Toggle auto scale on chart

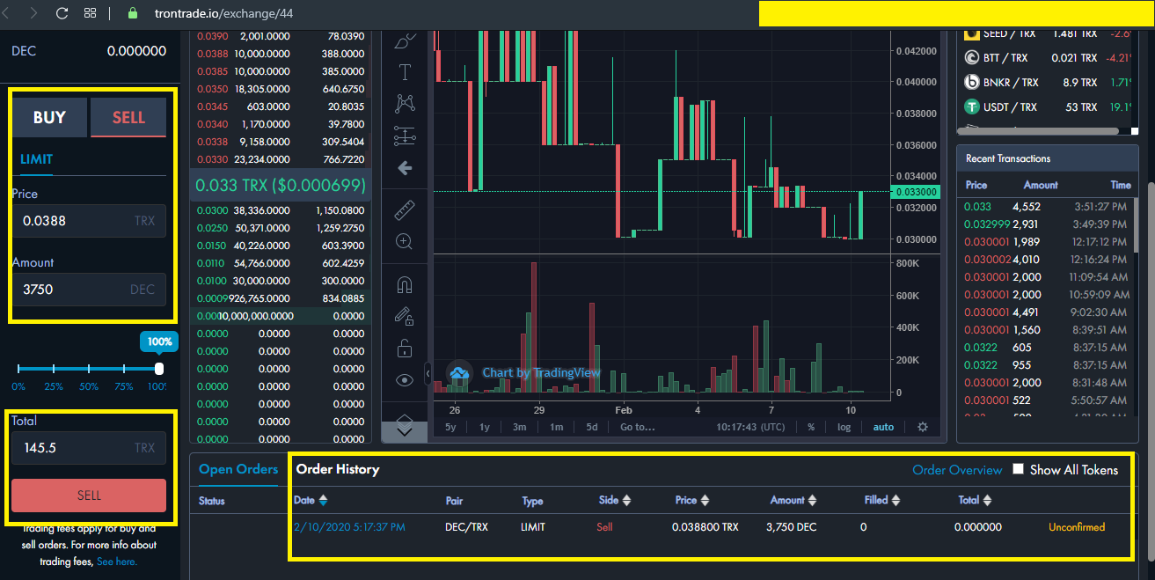click(x=883, y=427)
